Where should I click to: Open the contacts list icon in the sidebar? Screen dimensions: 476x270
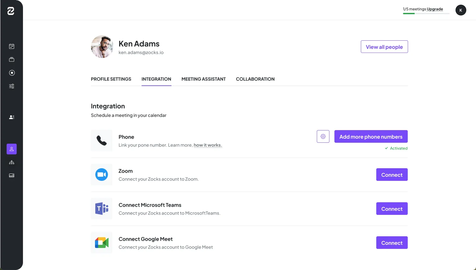click(12, 117)
